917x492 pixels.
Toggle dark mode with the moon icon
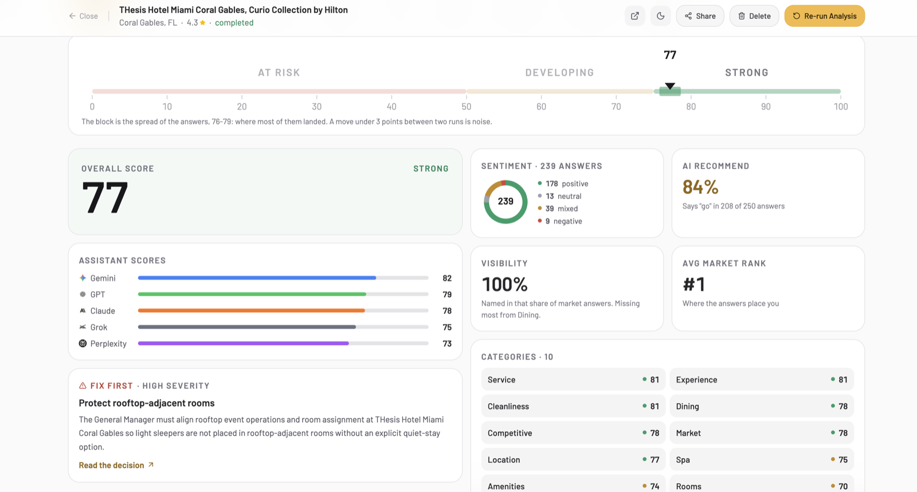tap(661, 16)
